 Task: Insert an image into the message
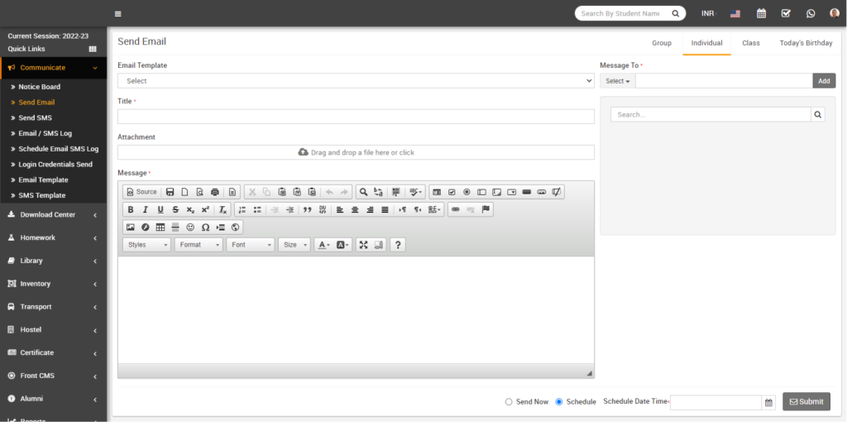click(x=131, y=228)
